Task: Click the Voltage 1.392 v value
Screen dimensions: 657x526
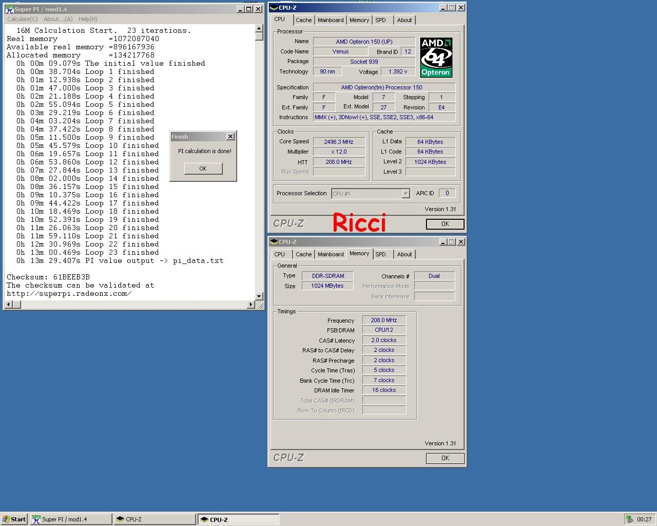Action: [398, 72]
